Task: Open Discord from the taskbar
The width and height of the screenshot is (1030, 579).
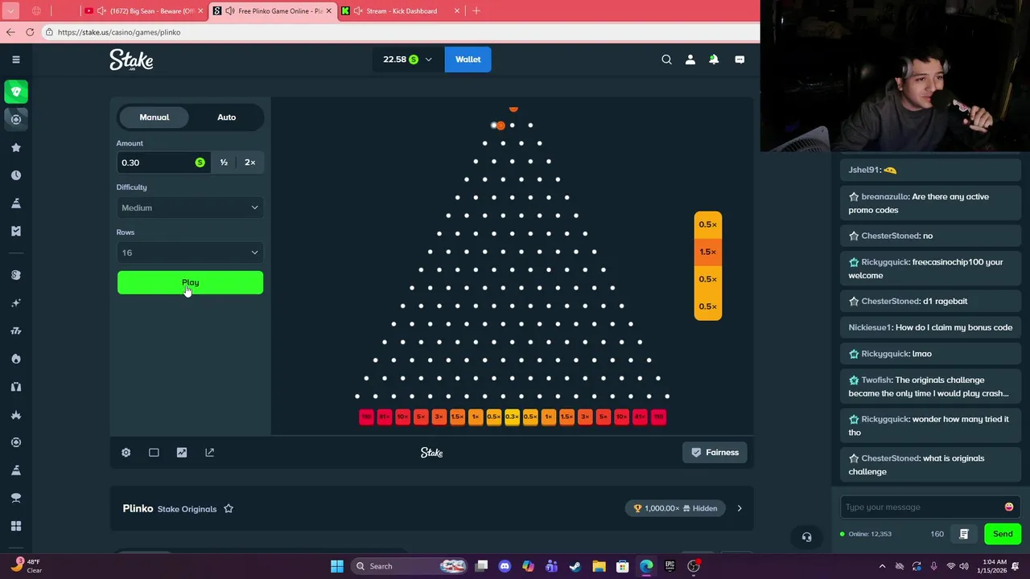Action: pos(505,566)
